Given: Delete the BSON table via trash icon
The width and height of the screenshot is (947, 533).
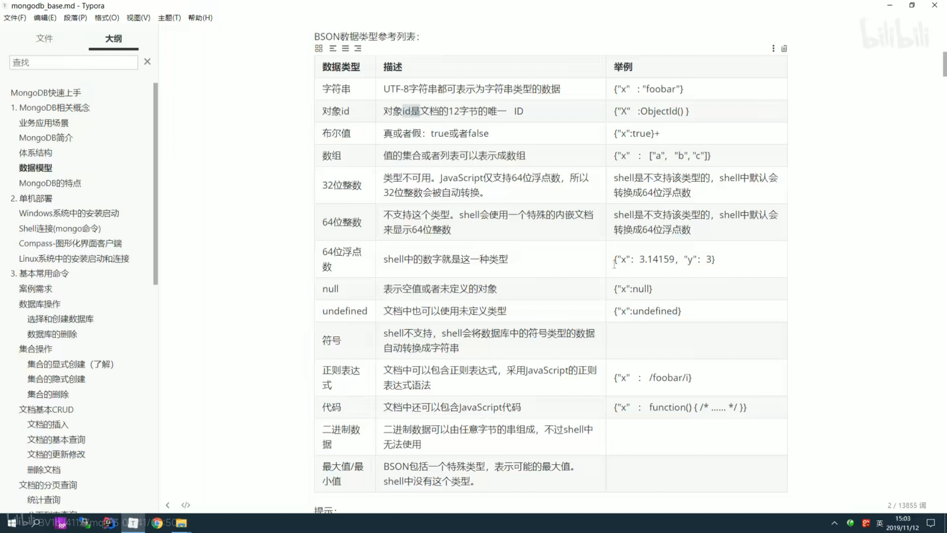Looking at the screenshot, I should click(784, 49).
